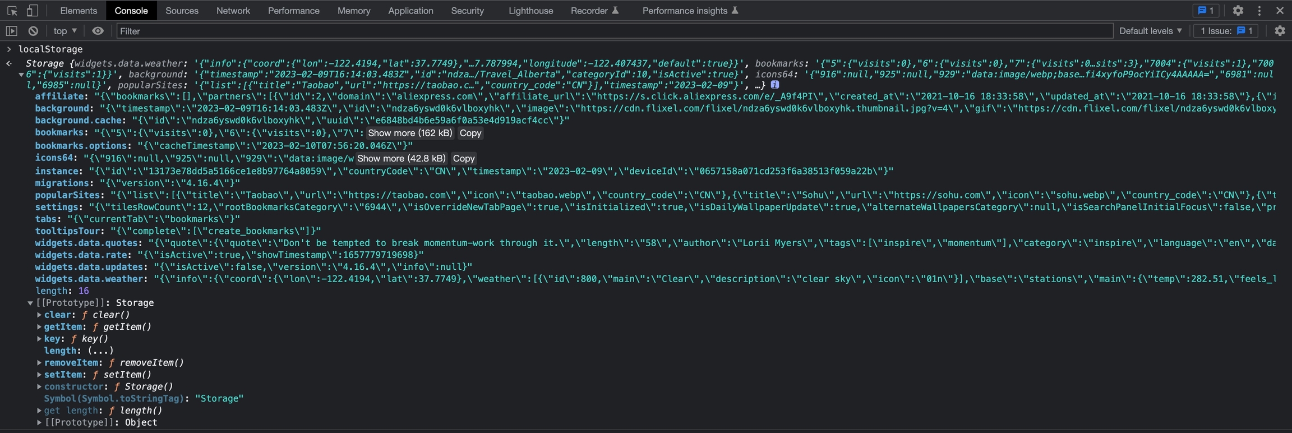
Task: Open DevTools settings gear in the top bar
Action: click(x=1238, y=11)
